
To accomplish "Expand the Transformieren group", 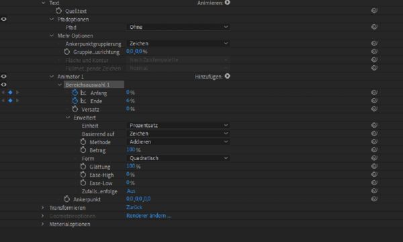I will click(x=43, y=208).
